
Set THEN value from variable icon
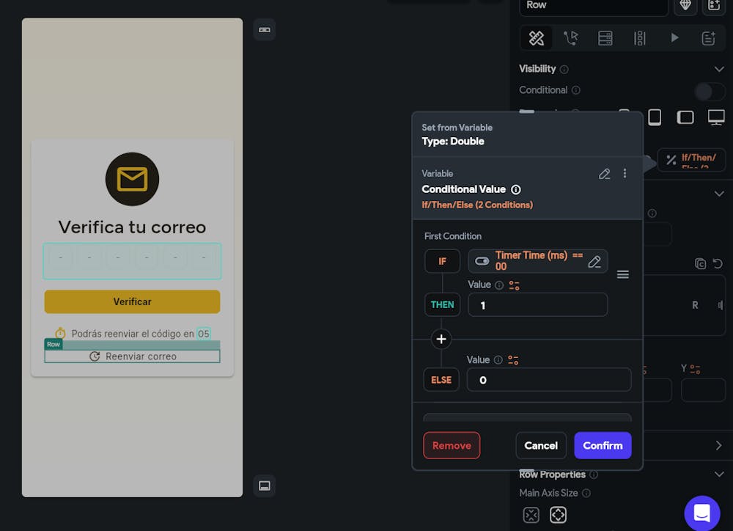coord(515,285)
